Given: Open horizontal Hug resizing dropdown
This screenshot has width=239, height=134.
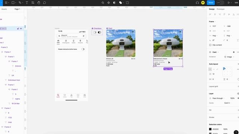Looking at the screenshot, I should coord(215,36).
